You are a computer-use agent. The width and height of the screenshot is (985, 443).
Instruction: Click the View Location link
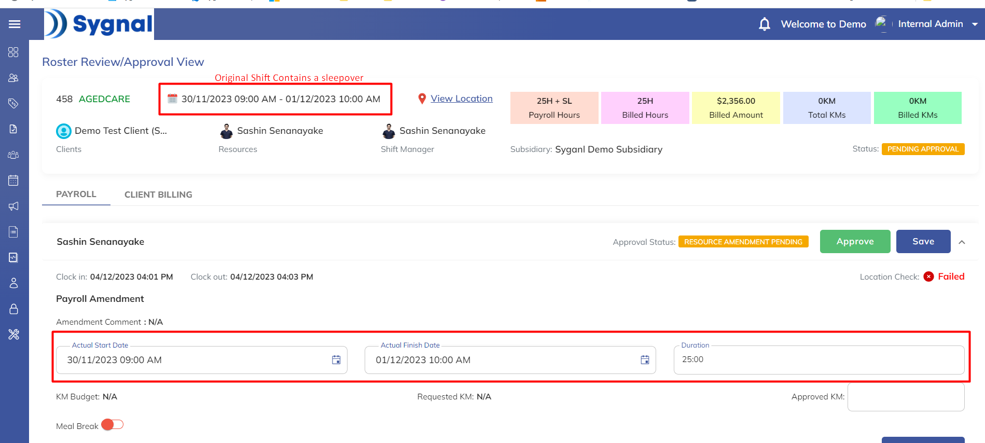[x=461, y=99]
